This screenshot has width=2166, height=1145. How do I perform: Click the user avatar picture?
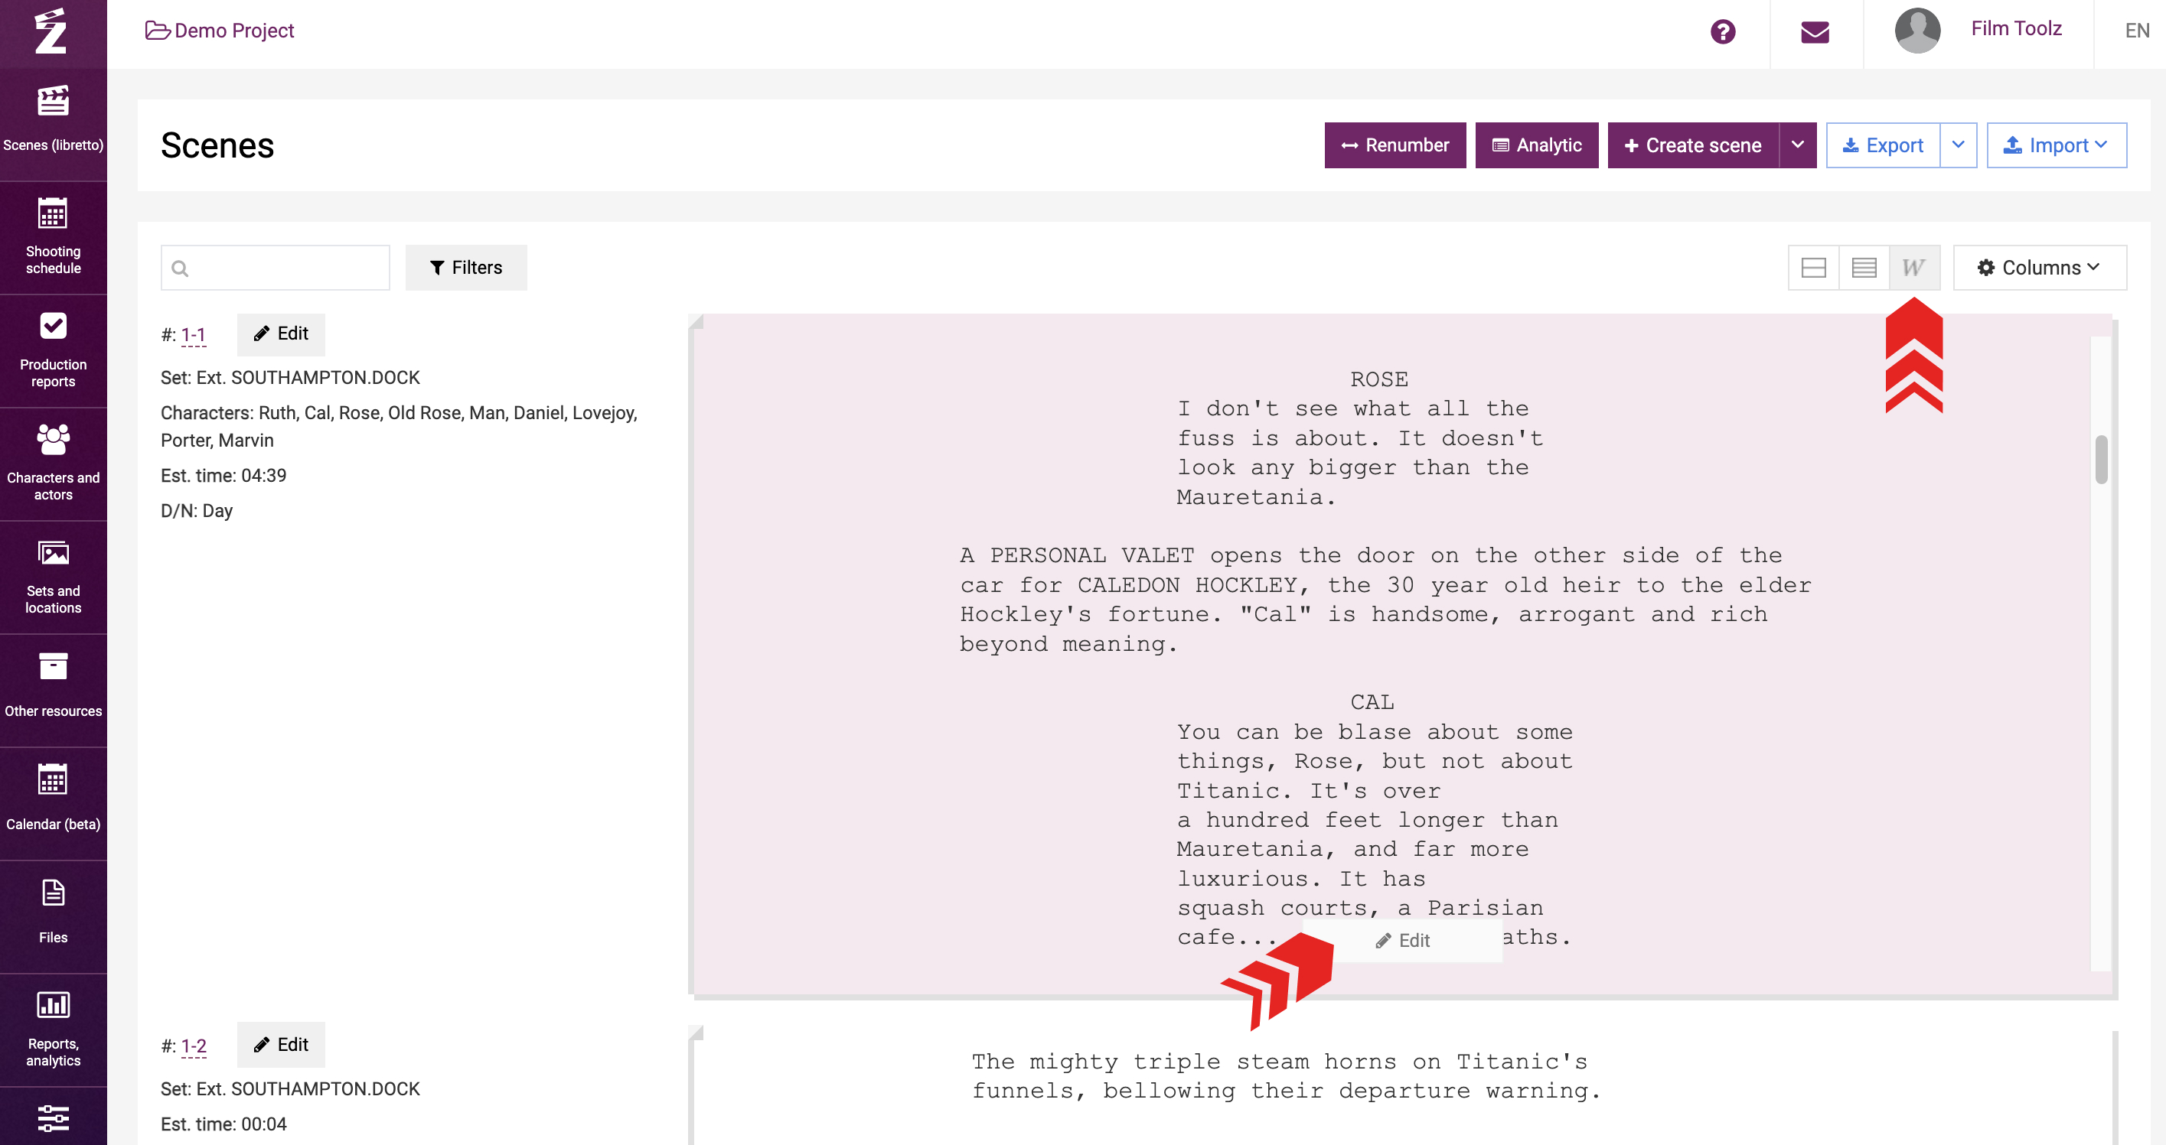pos(1917,31)
